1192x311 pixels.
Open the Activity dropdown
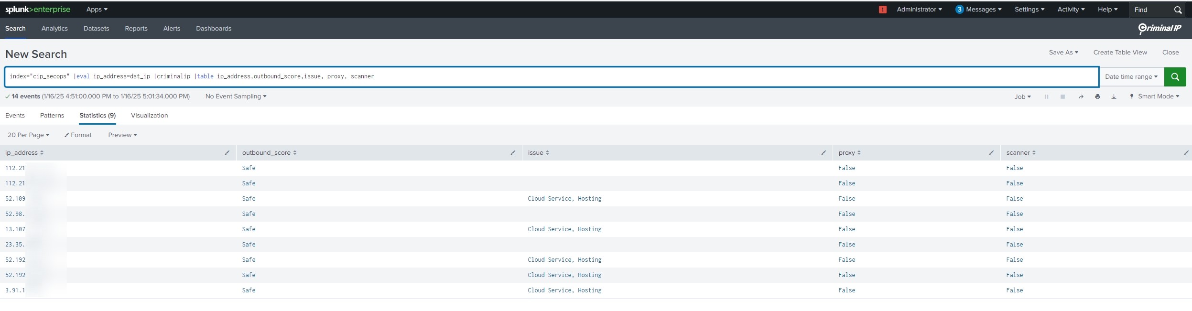point(1071,10)
